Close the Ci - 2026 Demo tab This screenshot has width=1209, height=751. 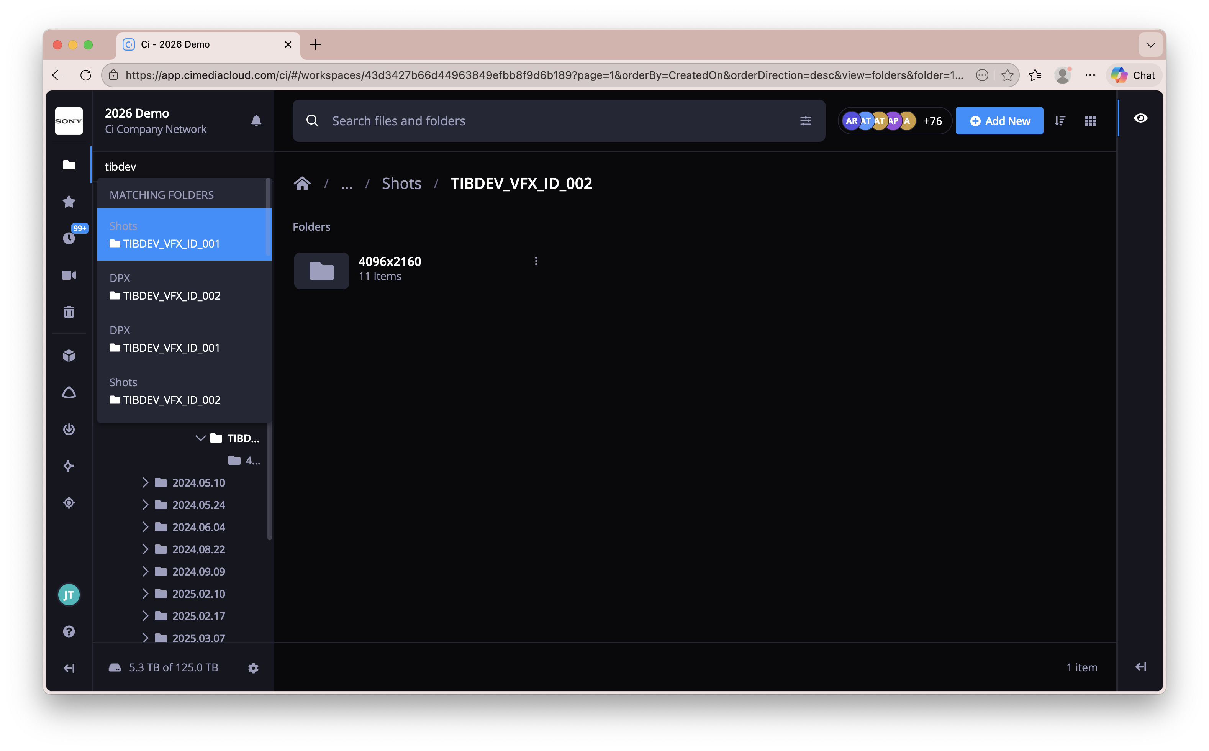[x=288, y=45]
